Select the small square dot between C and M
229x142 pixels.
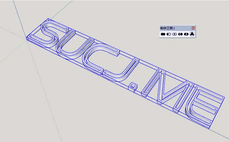click(132, 86)
